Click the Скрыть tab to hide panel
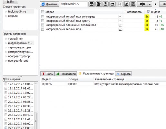 click(123, 74)
